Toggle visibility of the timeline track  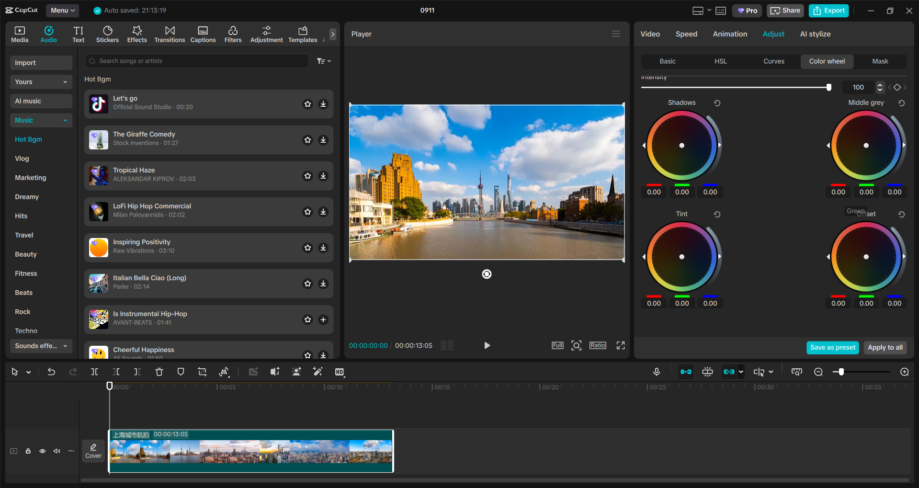42,451
